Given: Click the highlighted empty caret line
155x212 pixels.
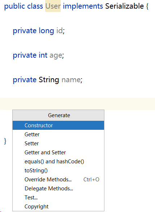Looking at the screenshot, I should (77, 104).
